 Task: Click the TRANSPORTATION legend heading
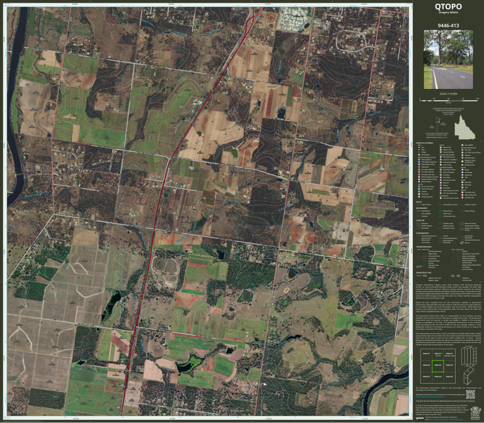click(x=423, y=246)
